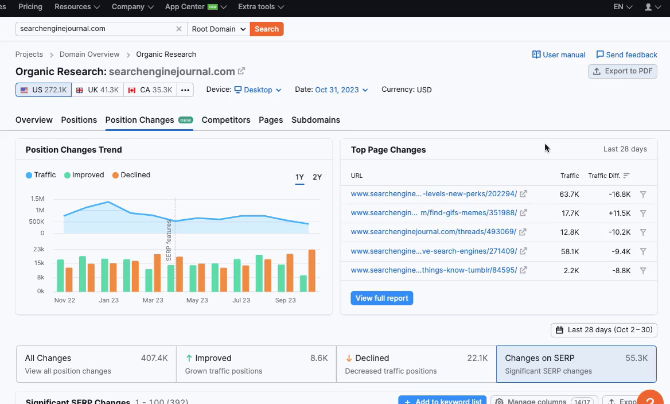
Task: Switch chart range to 1Y
Action: (299, 177)
